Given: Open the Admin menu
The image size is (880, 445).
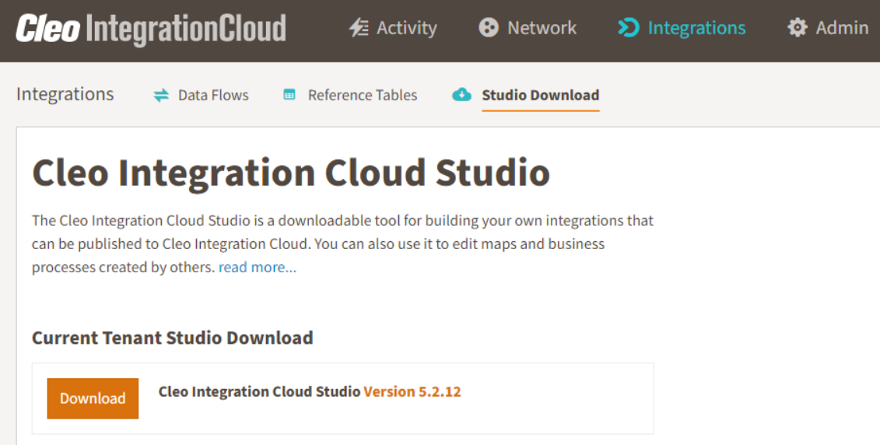Looking at the screenshot, I should (829, 27).
